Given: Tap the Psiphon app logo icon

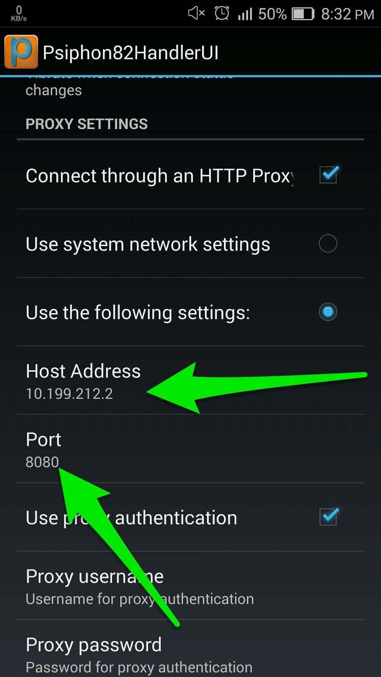Looking at the screenshot, I should [x=21, y=52].
